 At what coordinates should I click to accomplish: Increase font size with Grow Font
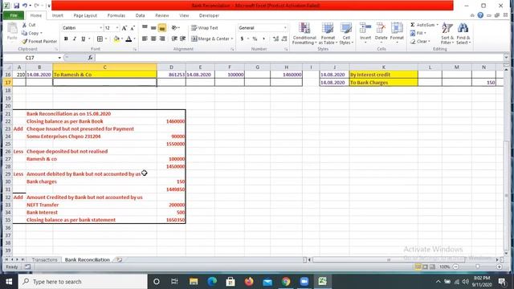[124, 28]
